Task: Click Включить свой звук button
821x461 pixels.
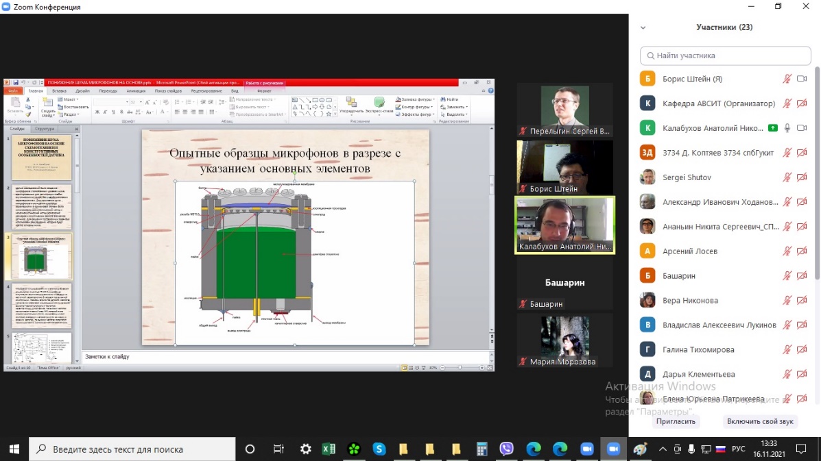Action: tap(760, 421)
